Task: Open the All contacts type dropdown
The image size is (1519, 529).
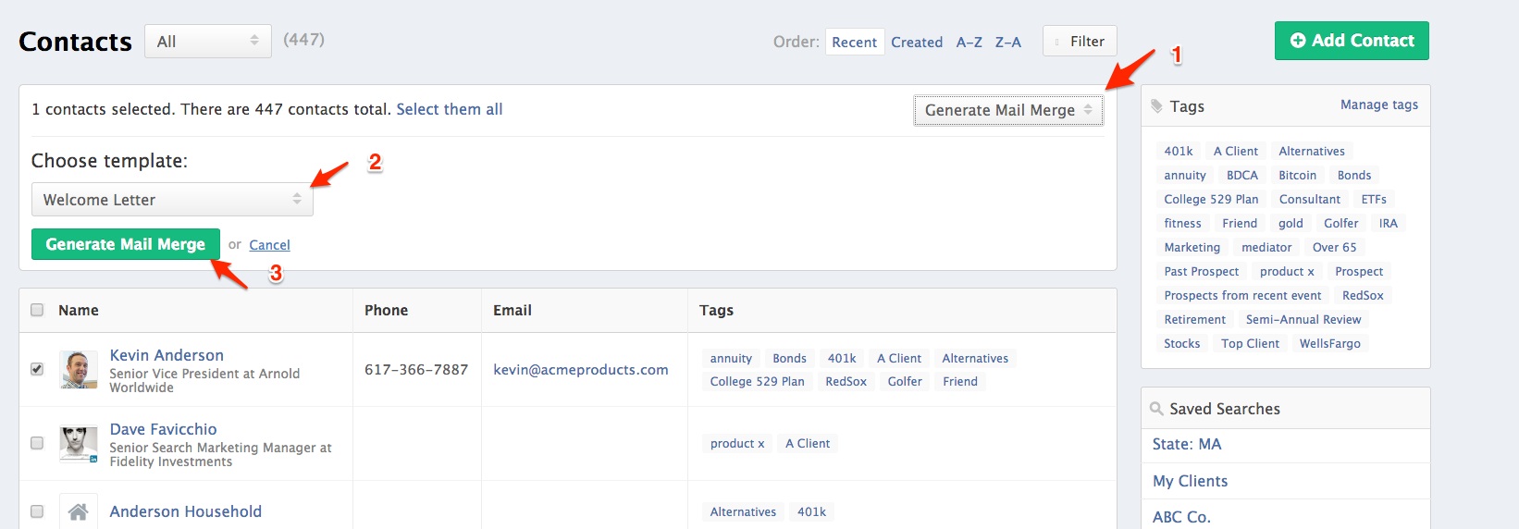Action: tap(208, 42)
